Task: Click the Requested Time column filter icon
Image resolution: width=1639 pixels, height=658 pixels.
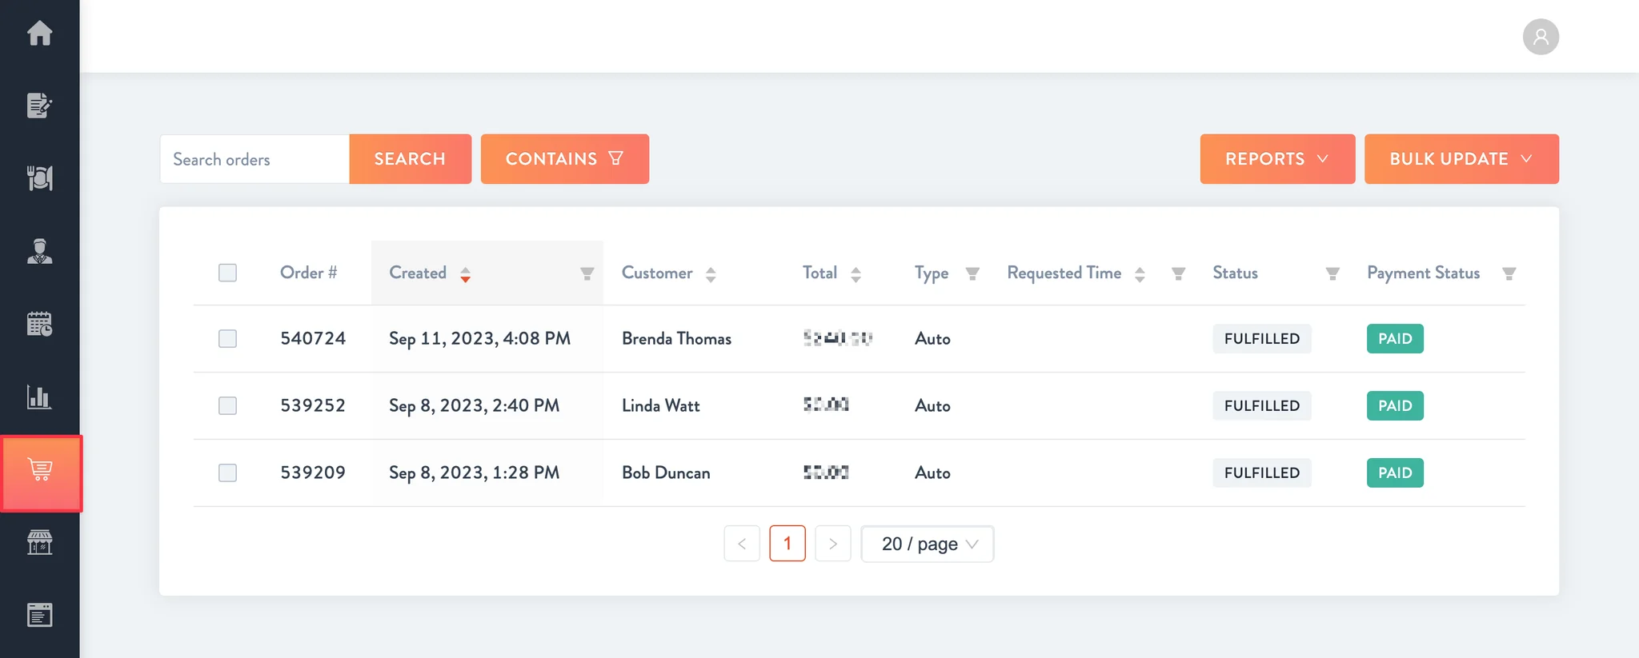Action: (x=1178, y=273)
